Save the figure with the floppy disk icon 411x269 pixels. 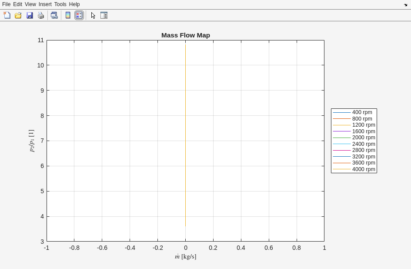pos(30,15)
